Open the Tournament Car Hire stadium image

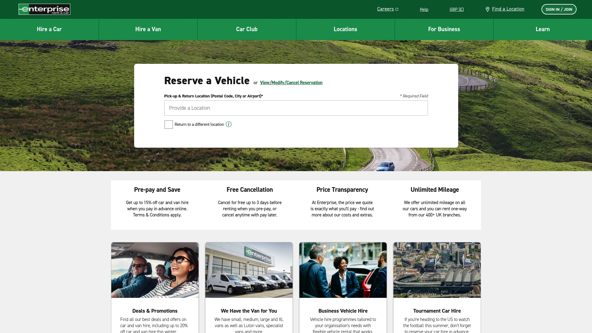437,270
